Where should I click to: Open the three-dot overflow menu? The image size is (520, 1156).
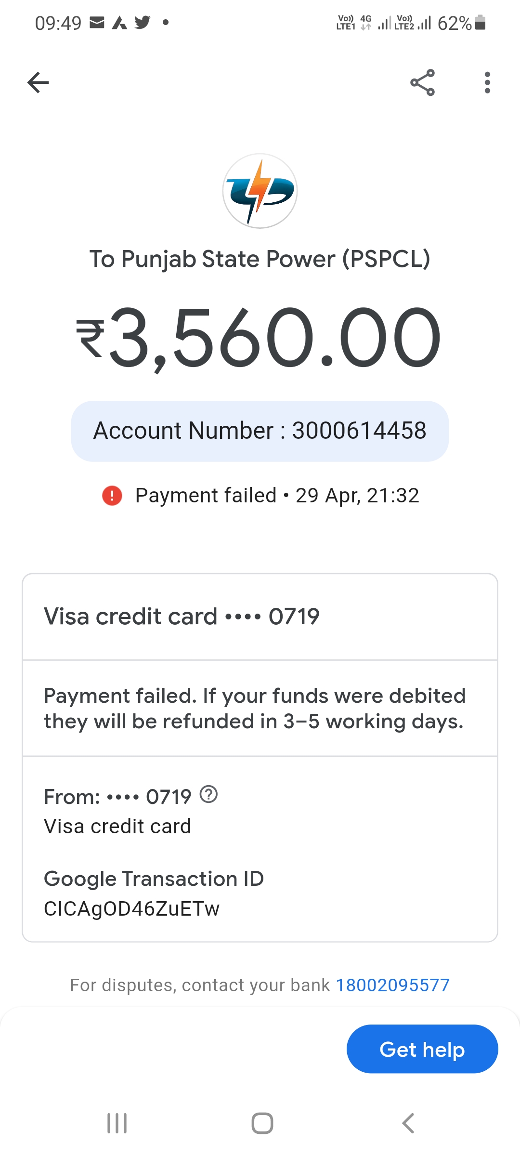click(487, 82)
